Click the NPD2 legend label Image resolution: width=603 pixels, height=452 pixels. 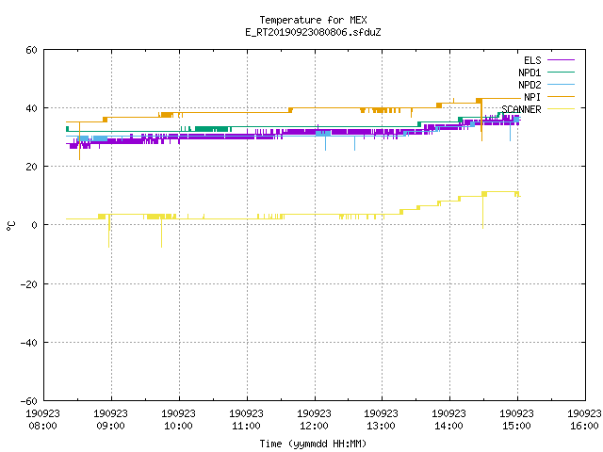click(x=530, y=85)
